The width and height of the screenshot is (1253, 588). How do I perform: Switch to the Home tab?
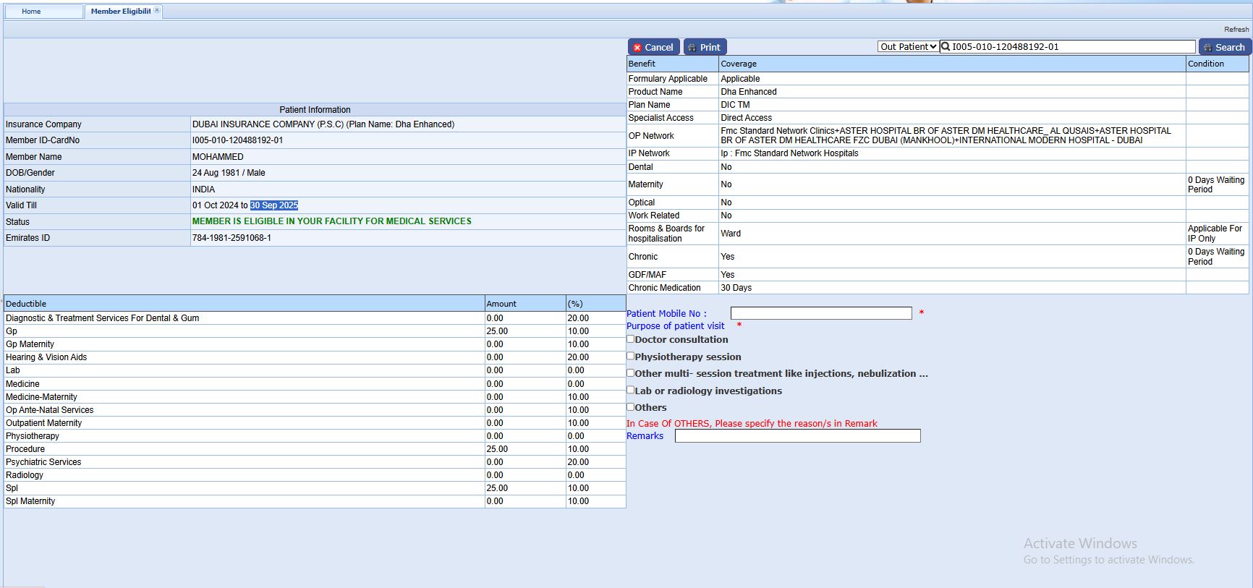31,12
